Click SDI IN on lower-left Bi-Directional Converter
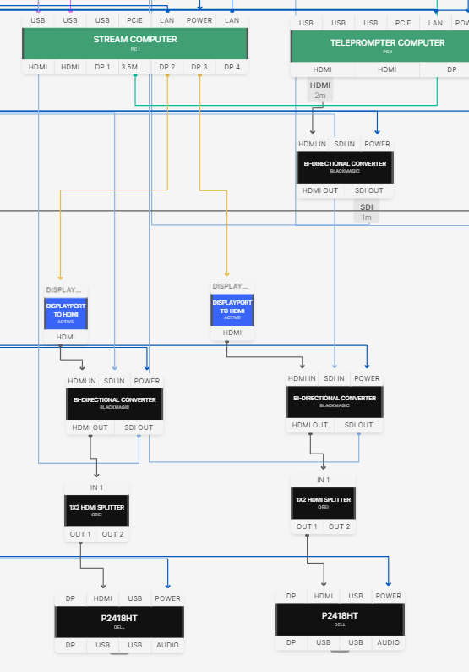 coord(114,381)
